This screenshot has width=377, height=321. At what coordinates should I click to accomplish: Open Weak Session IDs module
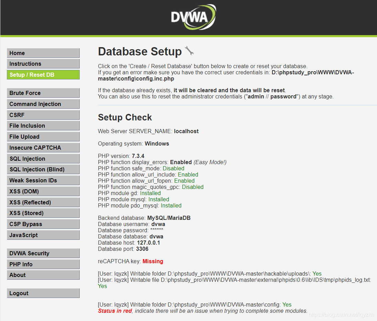pyautogui.click(x=43, y=180)
